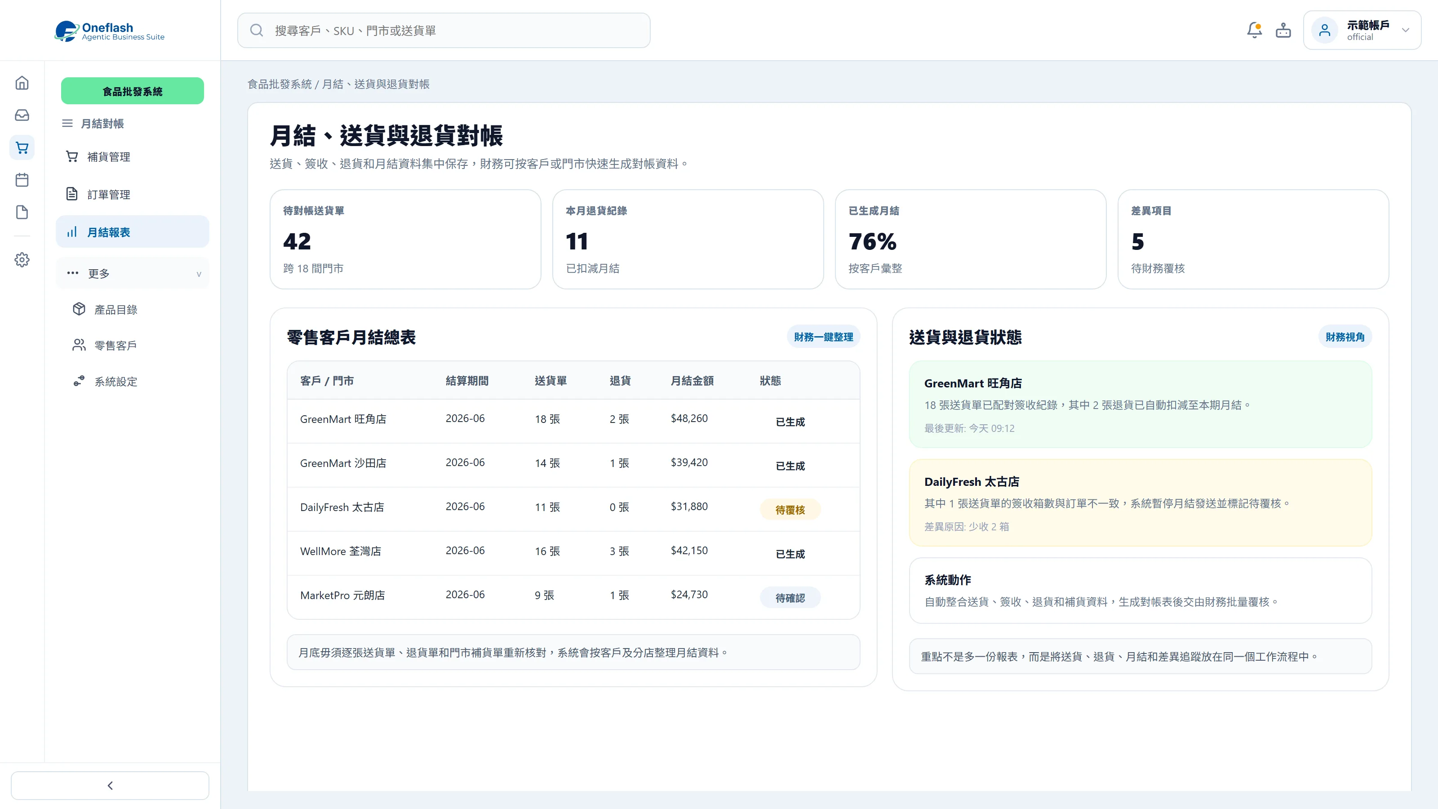
Task: Focus the search field 搜尋客戶、SKU
Action: [x=444, y=30]
